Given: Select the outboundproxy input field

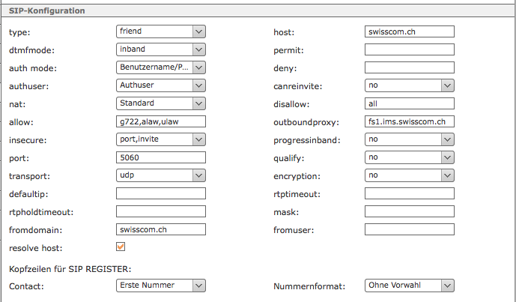Looking at the screenshot, I should [x=410, y=121].
